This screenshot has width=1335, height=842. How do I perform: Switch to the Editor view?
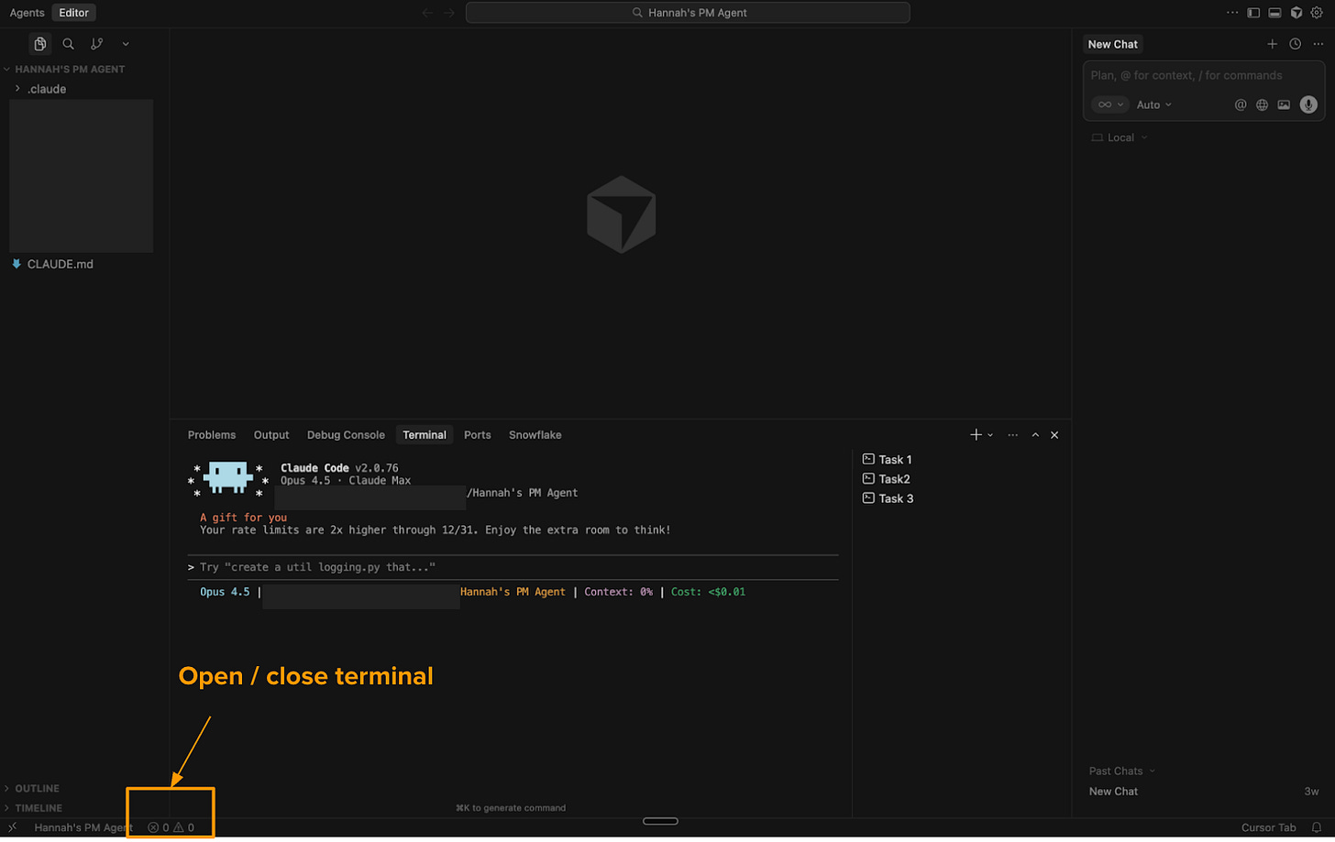(x=74, y=13)
